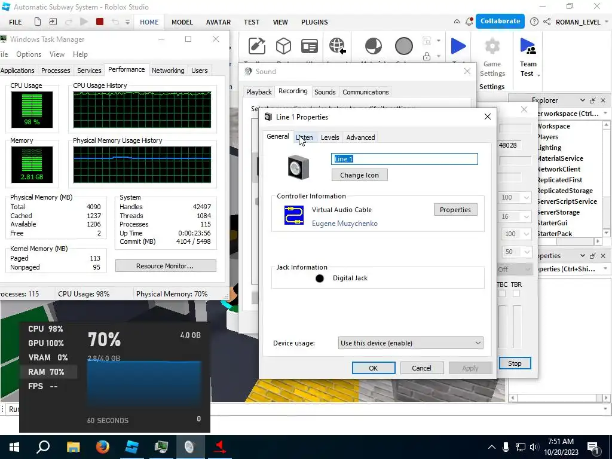Click the Eugene Muzychenko link

coord(345,224)
